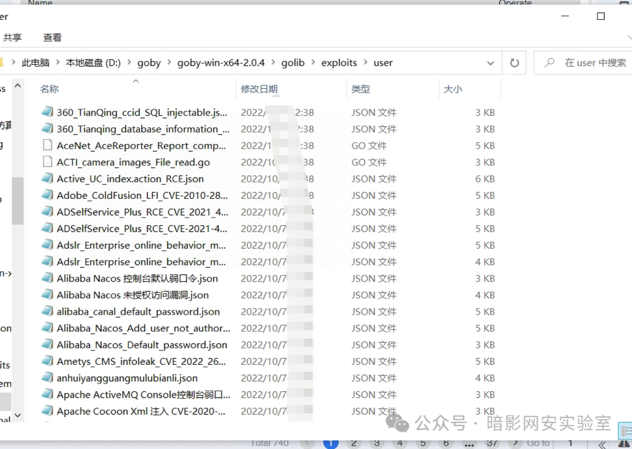Select the first Adslr_Enterprise_online_behavior 5 KB file
Viewport: 632px width, 449px height.
[x=141, y=245]
